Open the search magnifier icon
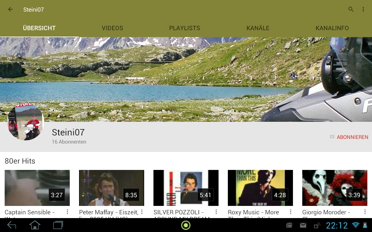Viewport: 372px width, 232px height. [351, 9]
